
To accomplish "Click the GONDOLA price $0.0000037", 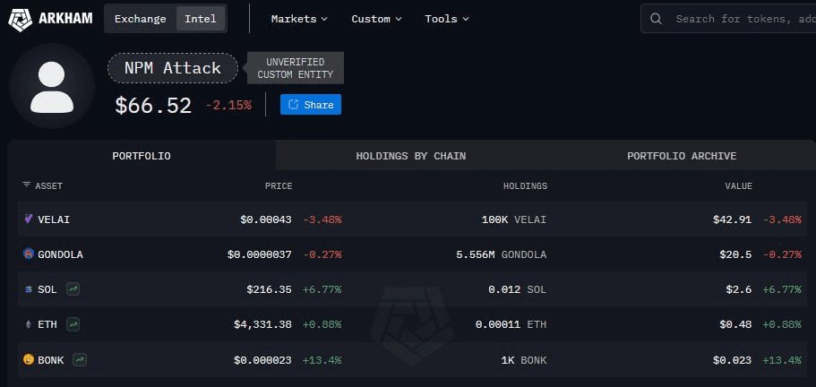I will (260, 254).
